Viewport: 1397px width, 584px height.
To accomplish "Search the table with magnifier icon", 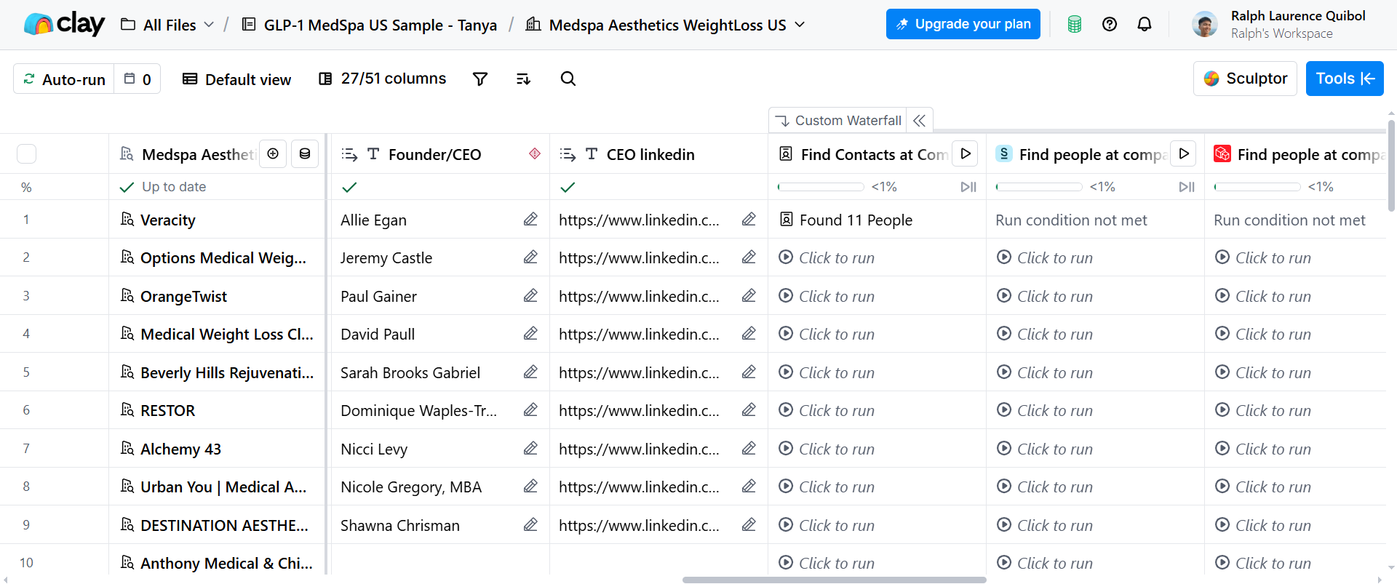I will coord(568,79).
